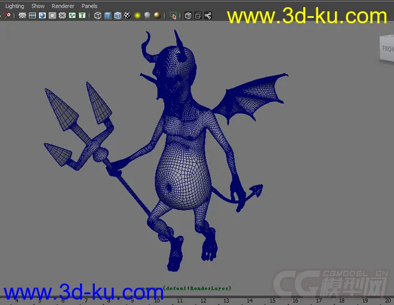This screenshot has height=305, width=394.
Task: Jump to frame 18 on timeline
Action: (x=341, y=300)
